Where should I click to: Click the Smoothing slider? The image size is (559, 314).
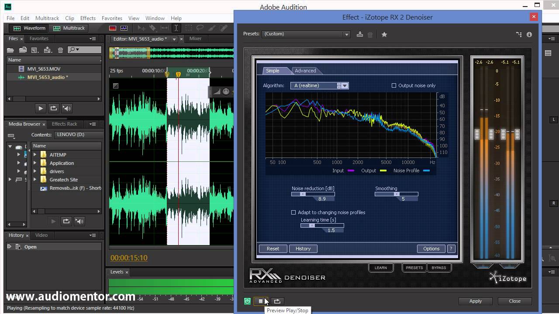tap(397, 194)
